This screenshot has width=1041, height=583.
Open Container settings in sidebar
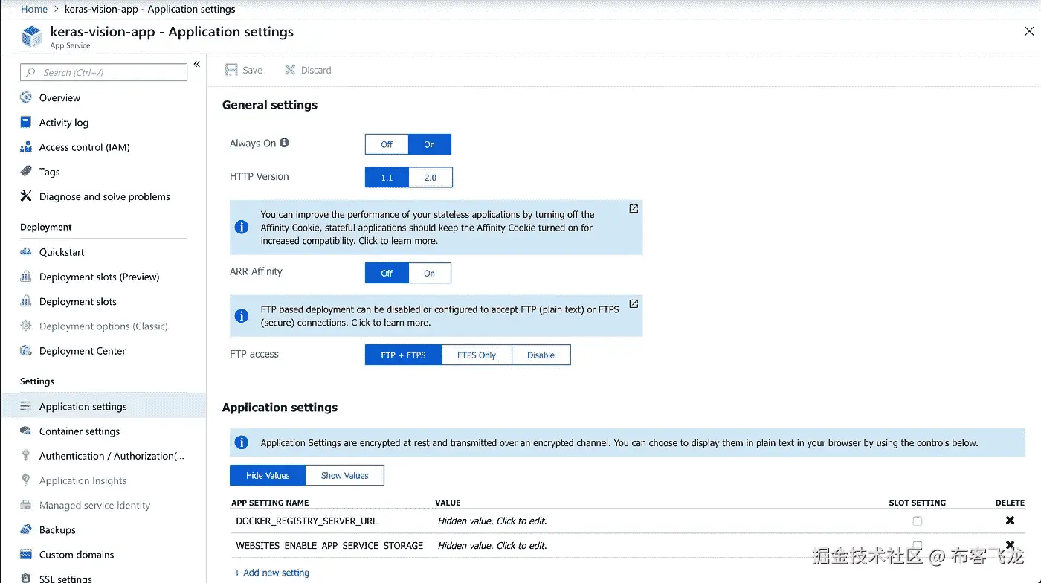(x=80, y=431)
